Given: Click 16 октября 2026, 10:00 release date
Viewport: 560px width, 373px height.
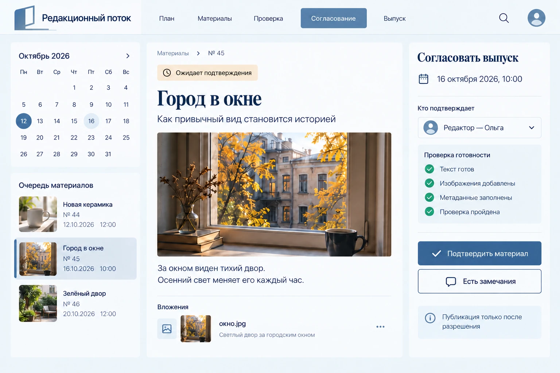Looking at the screenshot, I should pyautogui.click(x=479, y=79).
